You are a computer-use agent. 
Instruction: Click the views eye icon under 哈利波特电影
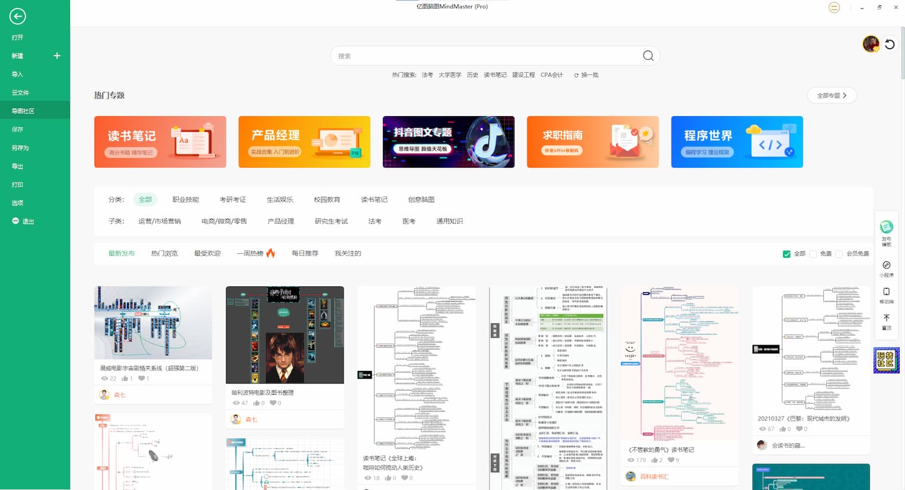point(236,403)
